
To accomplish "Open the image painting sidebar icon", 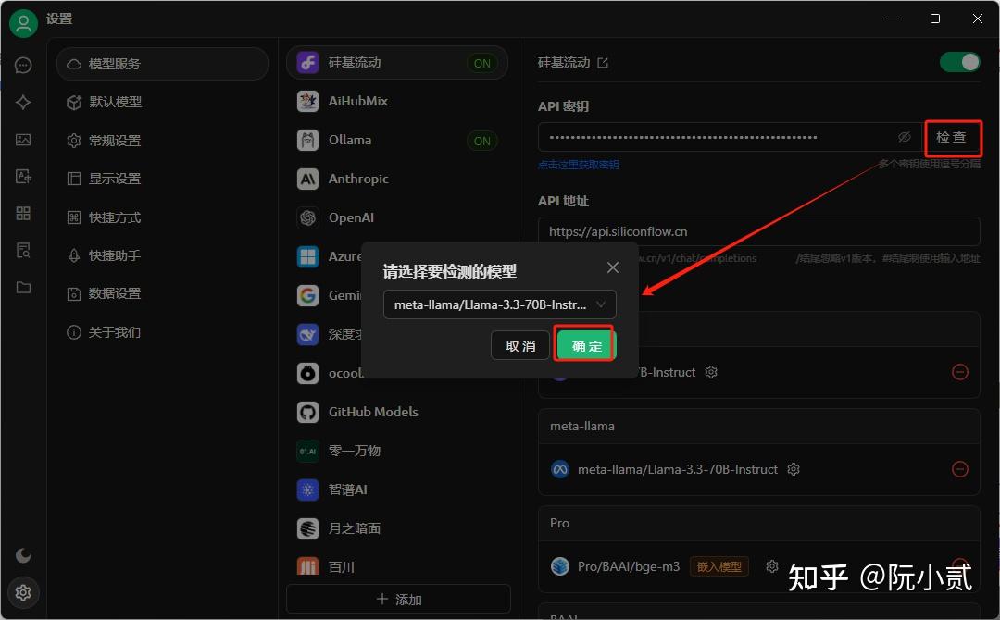I will click(23, 140).
